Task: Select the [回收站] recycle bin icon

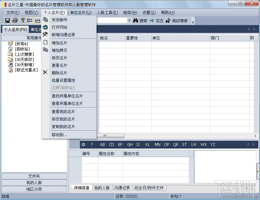Action: click(10, 49)
